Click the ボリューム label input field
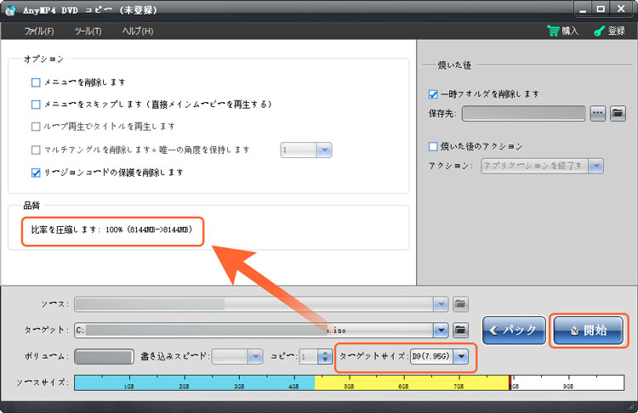 [x=104, y=357]
